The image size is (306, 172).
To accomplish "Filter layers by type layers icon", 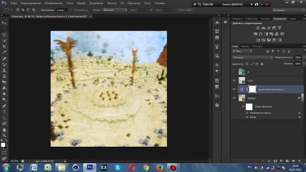I will pos(278,51).
